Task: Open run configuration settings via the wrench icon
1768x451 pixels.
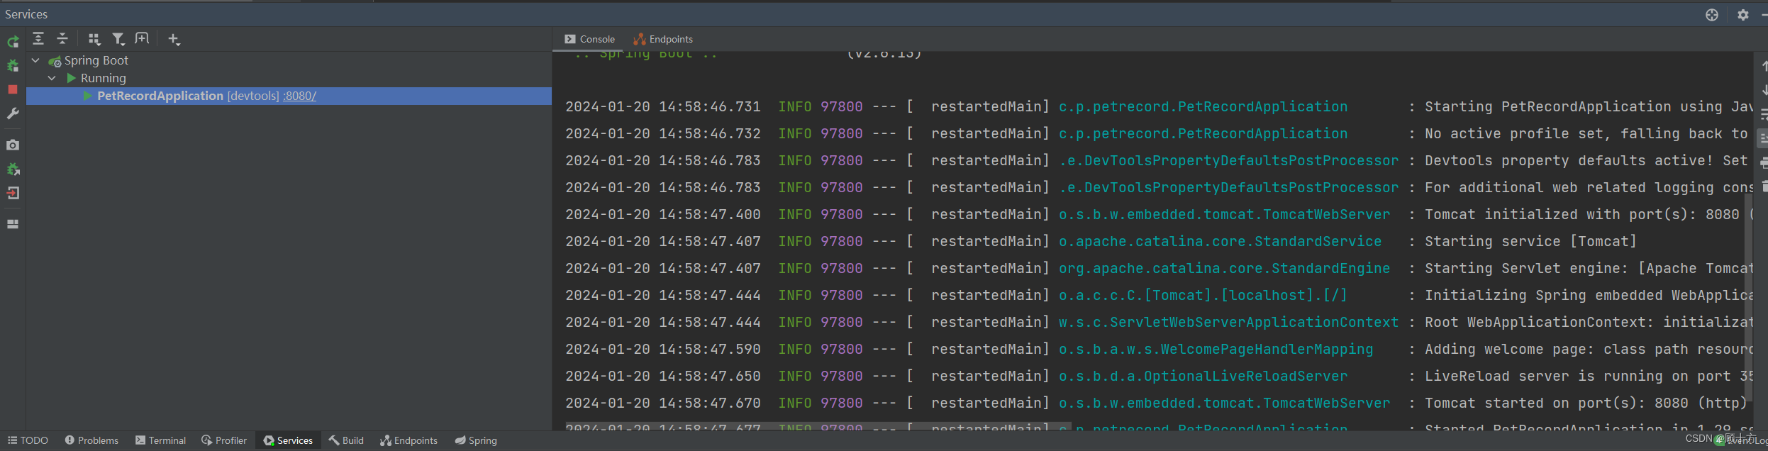Action: click(13, 113)
